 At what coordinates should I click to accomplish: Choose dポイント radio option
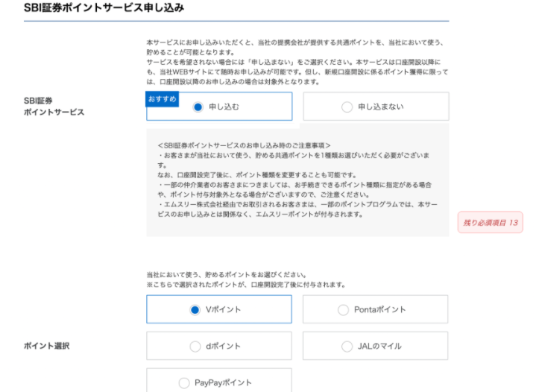click(x=194, y=347)
